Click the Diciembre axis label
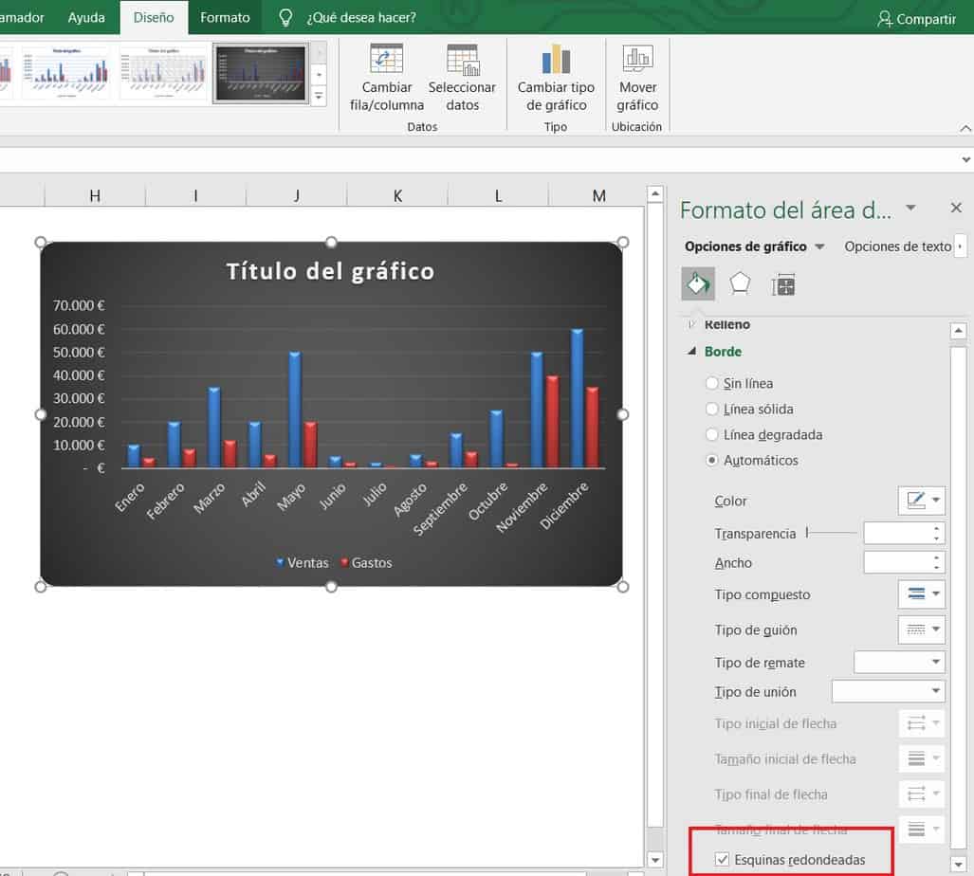The image size is (974, 876). coord(563,505)
